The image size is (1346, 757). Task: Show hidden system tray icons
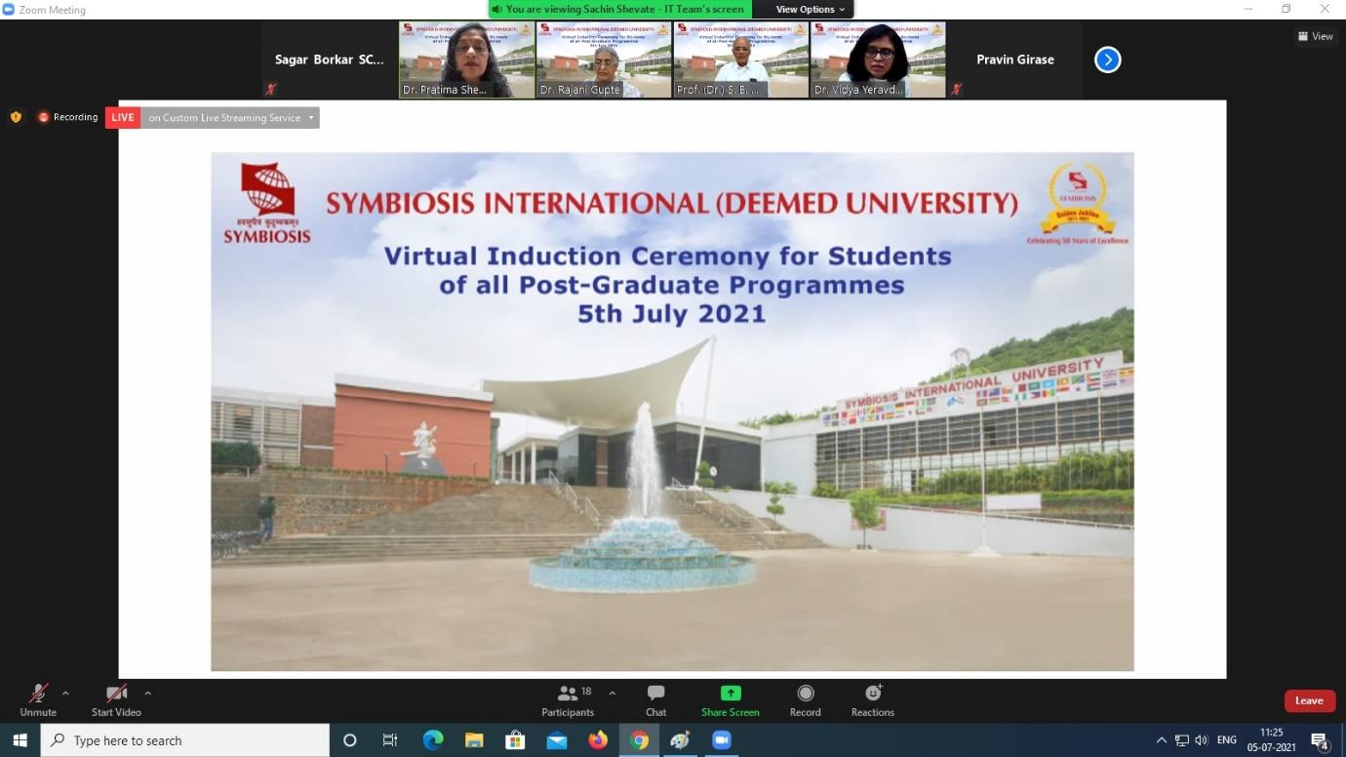(x=1161, y=740)
